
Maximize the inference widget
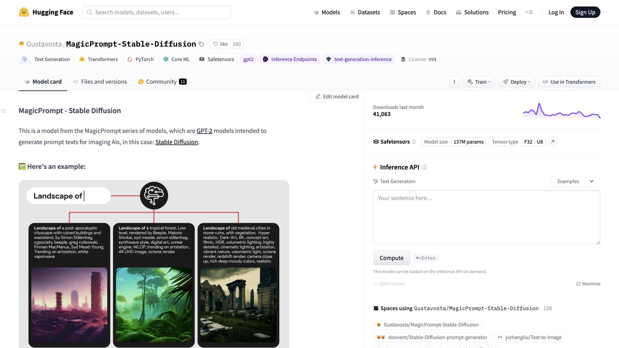coord(588,284)
